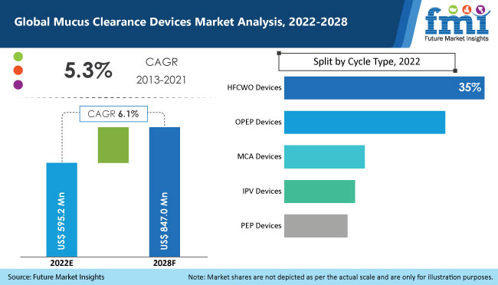The image size is (498, 285).
Task: Click the market shares note in footer
Action: (x=340, y=277)
